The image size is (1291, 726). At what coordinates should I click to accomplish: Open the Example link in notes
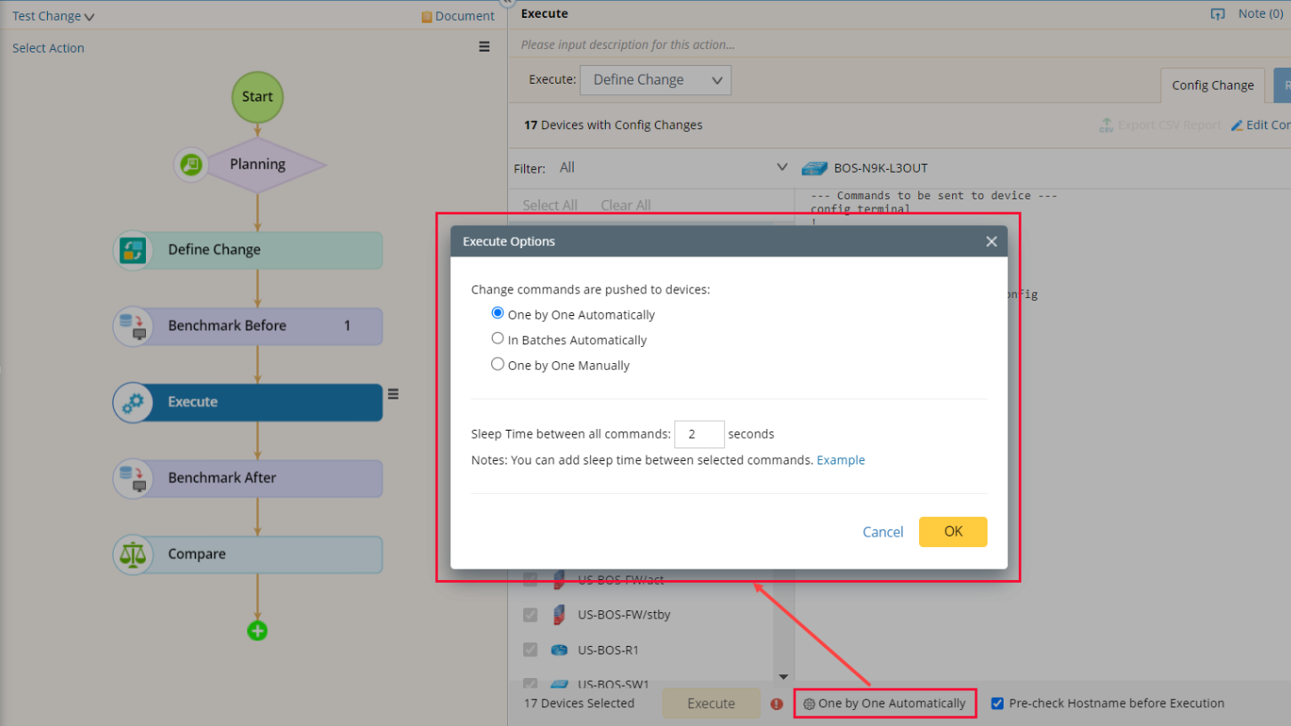click(841, 460)
